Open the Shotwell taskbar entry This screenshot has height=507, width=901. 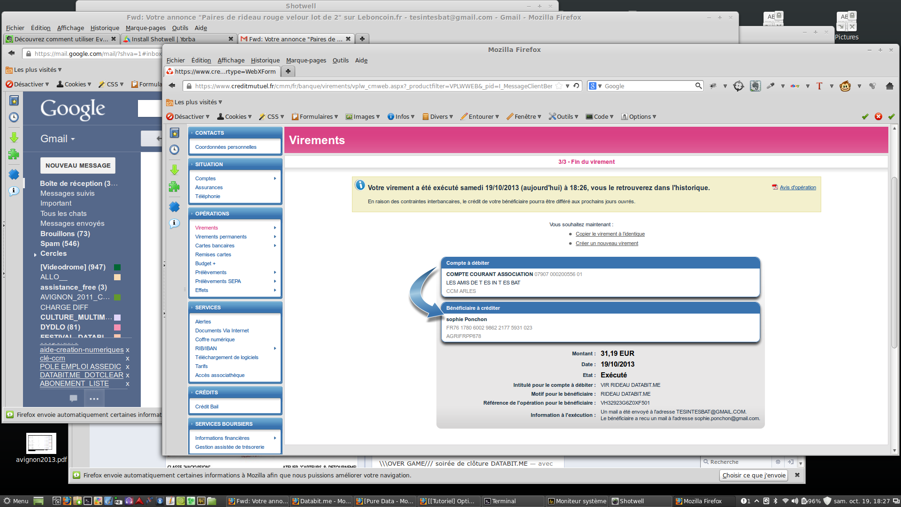[631, 501]
